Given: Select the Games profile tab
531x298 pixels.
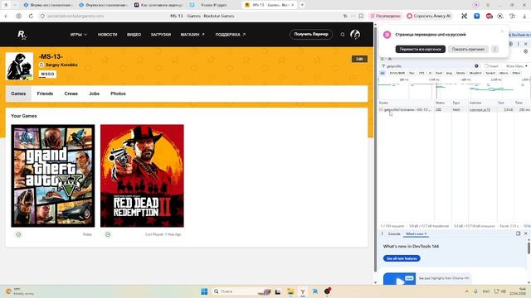Looking at the screenshot, I should 18,94.
